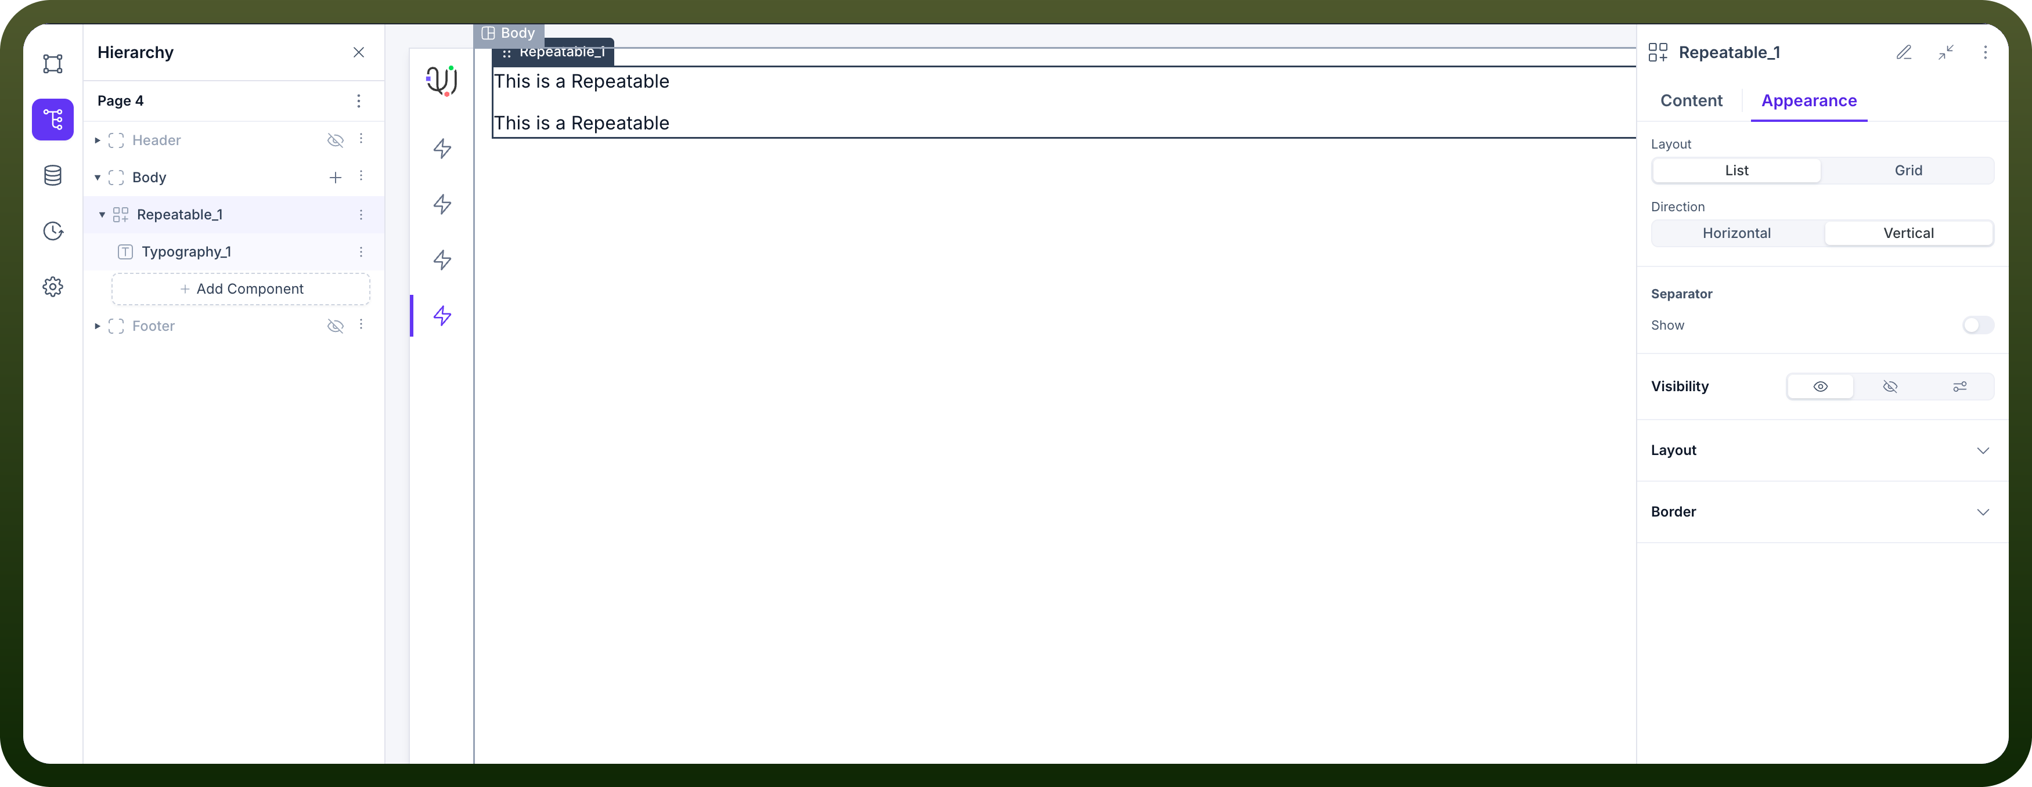The width and height of the screenshot is (2032, 787).
Task: Expand the Layout section chevron
Action: pos(1983,450)
